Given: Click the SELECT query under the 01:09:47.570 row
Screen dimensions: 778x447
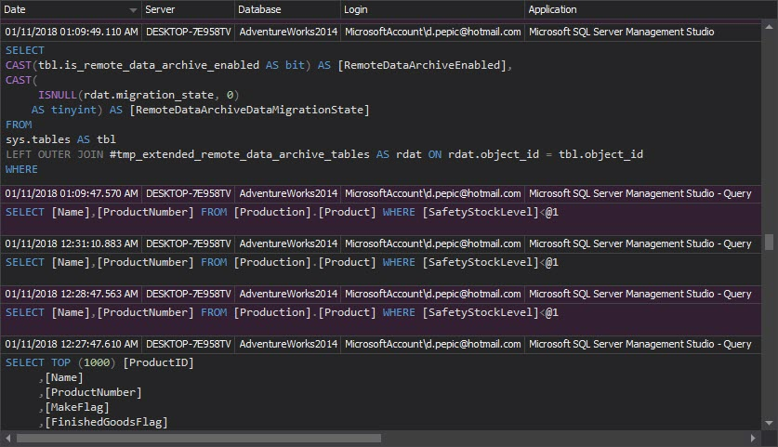Looking at the screenshot, I should (x=282, y=212).
